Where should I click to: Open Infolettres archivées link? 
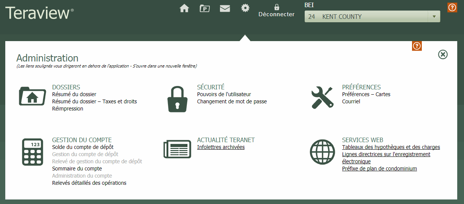[x=221, y=147]
